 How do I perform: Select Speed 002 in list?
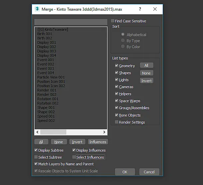[x=46, y=121]
